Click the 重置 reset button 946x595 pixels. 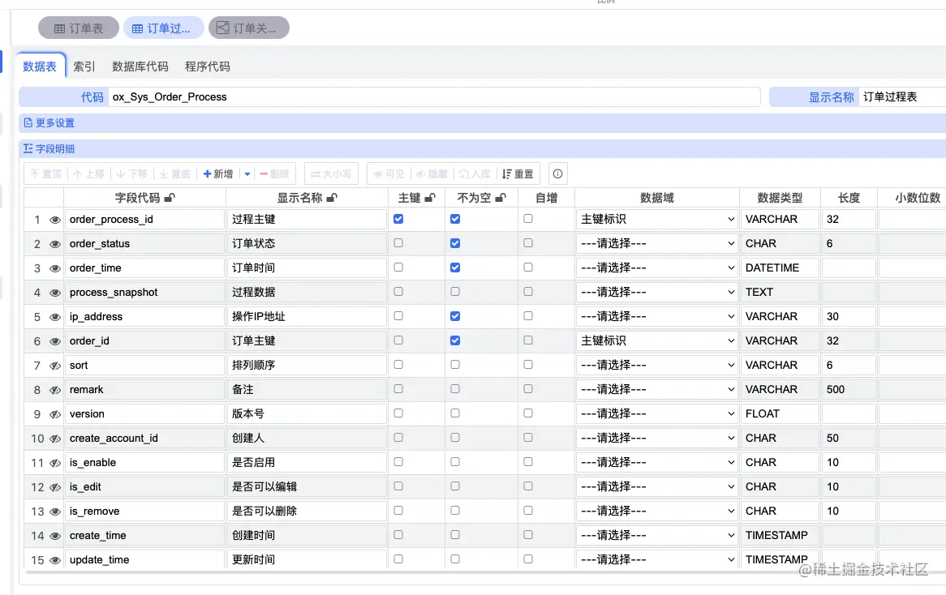pos(518,173)
